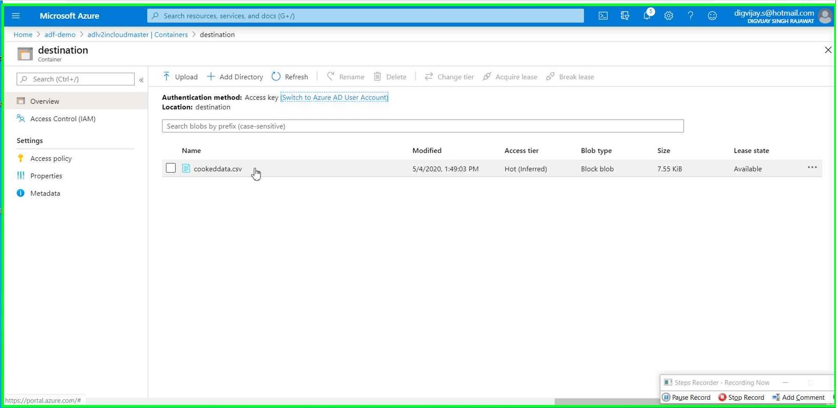Click the Upload toolbar button
This screenshot has width=838, height=408.
[x=180, y=77]
